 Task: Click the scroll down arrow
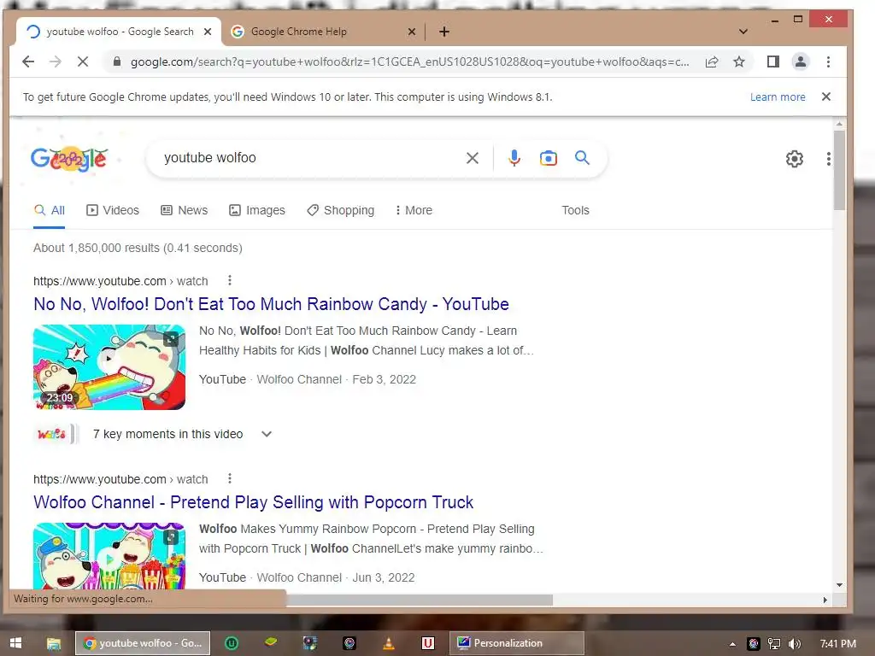pos(839,585)
